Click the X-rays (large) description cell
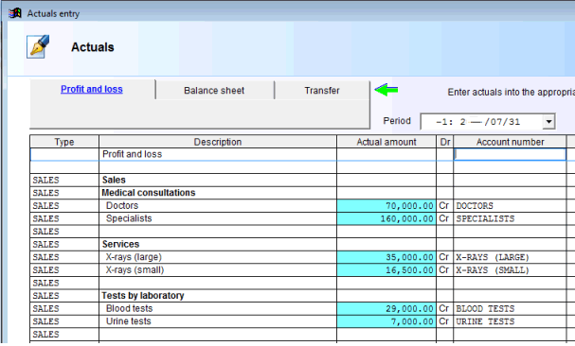 218,257
